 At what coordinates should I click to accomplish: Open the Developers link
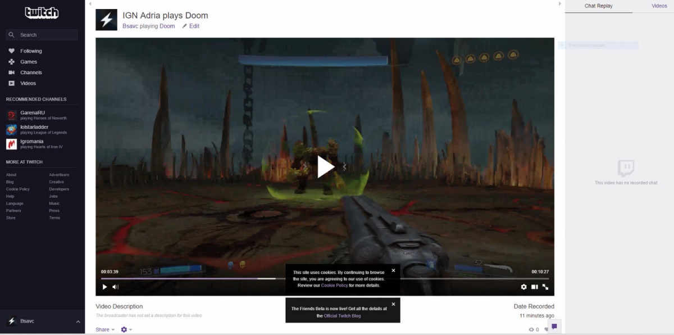point(59,189)
